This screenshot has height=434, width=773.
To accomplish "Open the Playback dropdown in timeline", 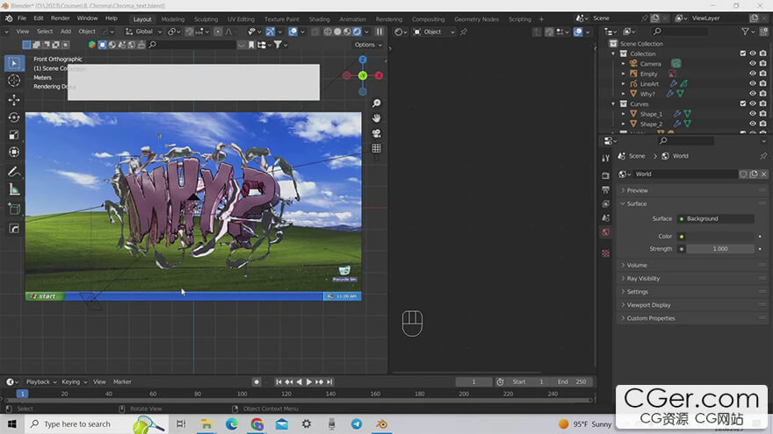I will click(41, 382).
